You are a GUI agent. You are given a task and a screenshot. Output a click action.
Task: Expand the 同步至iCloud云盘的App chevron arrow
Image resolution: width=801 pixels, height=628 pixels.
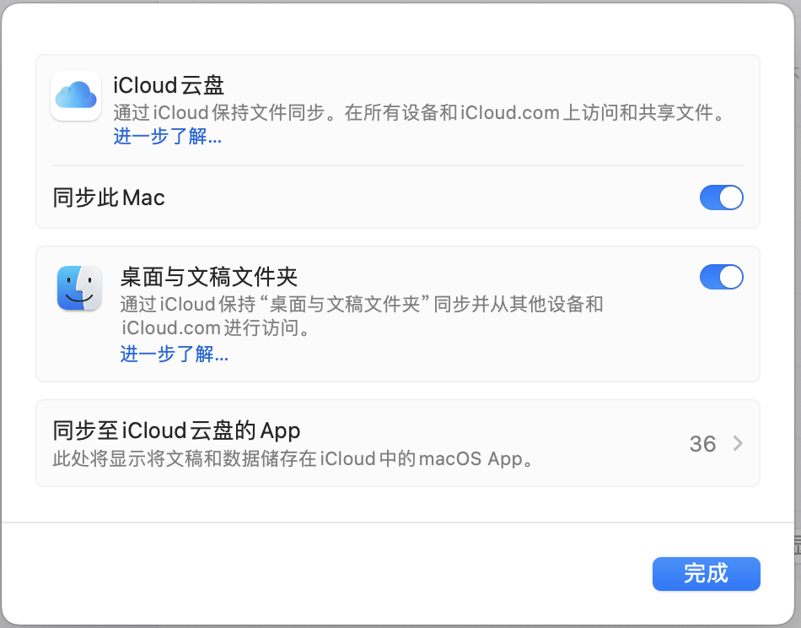[738, 443]
